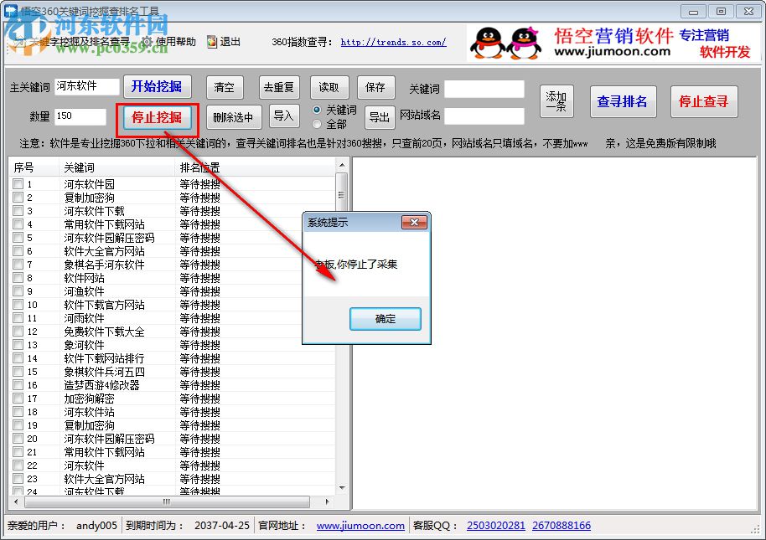Click the 关键词 search input field

484,89
